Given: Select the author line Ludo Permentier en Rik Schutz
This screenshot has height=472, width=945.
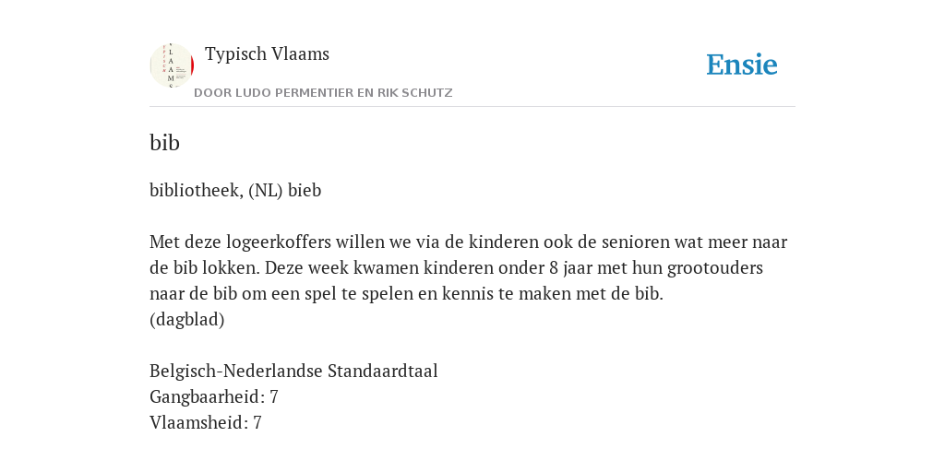Looking at the screenshot, I should 323,93.
